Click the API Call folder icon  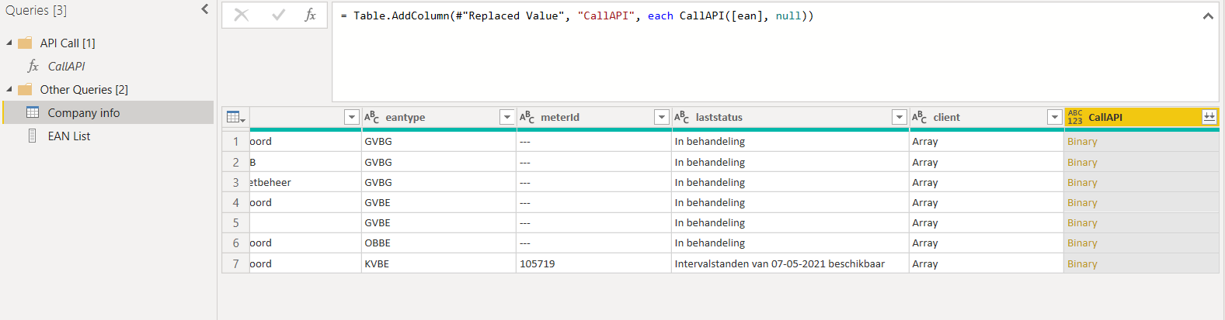(25, 43)
